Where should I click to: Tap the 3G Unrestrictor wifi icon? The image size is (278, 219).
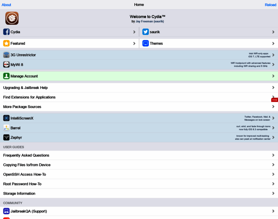(6, 55)
